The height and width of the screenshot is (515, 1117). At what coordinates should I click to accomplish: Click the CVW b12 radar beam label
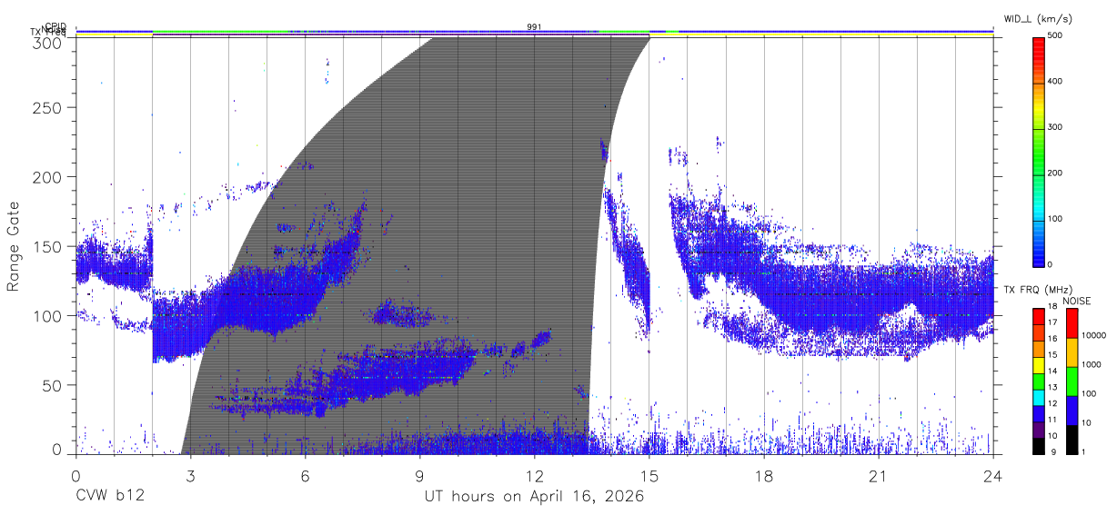pos(109,496)
